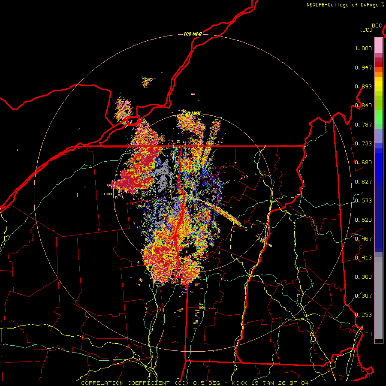Click the 0.307 legend value
Viewport: 386px width, 386px height.
click(363, 296)
